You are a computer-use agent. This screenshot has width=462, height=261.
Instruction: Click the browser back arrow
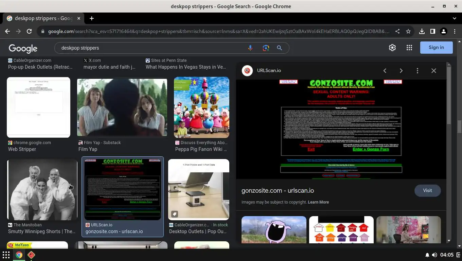(7, 31)
